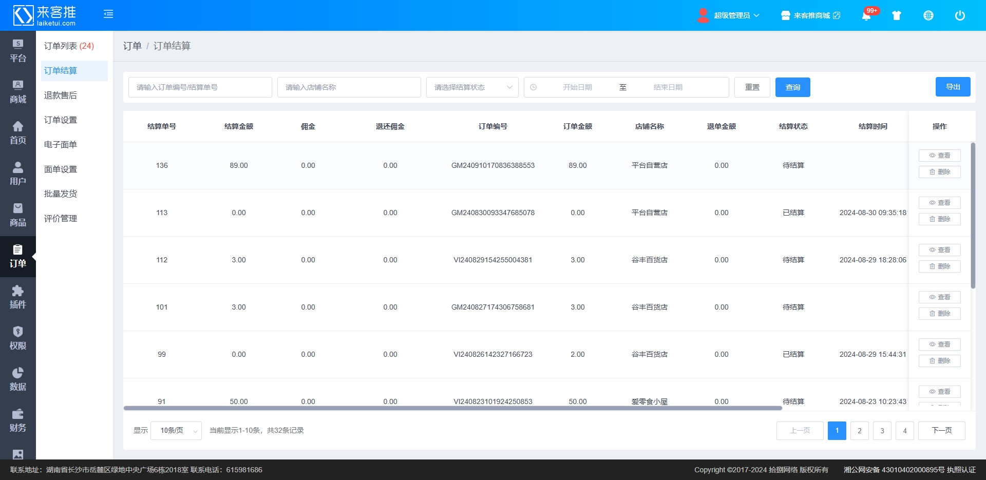Click the shirt theme icon in header

tap(897, 15)
